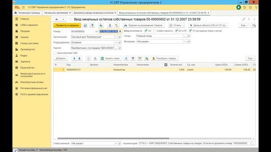Switch to Начальная страница tab

pyautogui.click(x=28, y=13)
